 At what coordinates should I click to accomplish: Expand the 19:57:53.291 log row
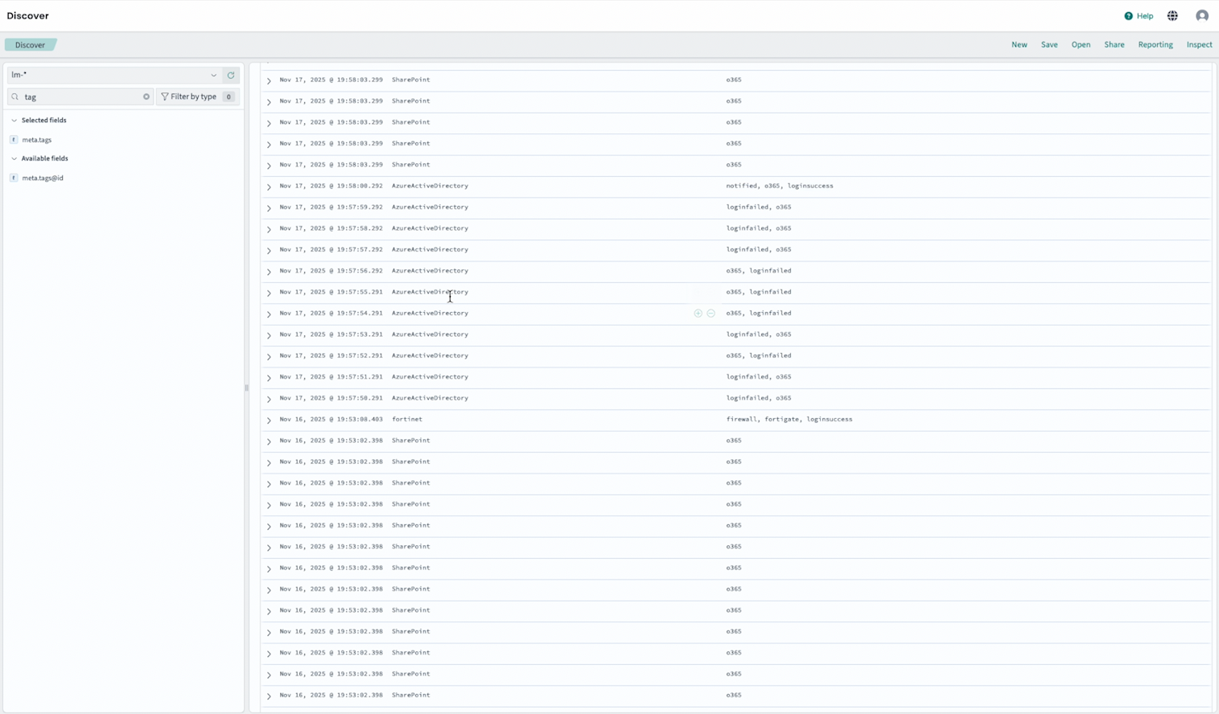[269, 335]
